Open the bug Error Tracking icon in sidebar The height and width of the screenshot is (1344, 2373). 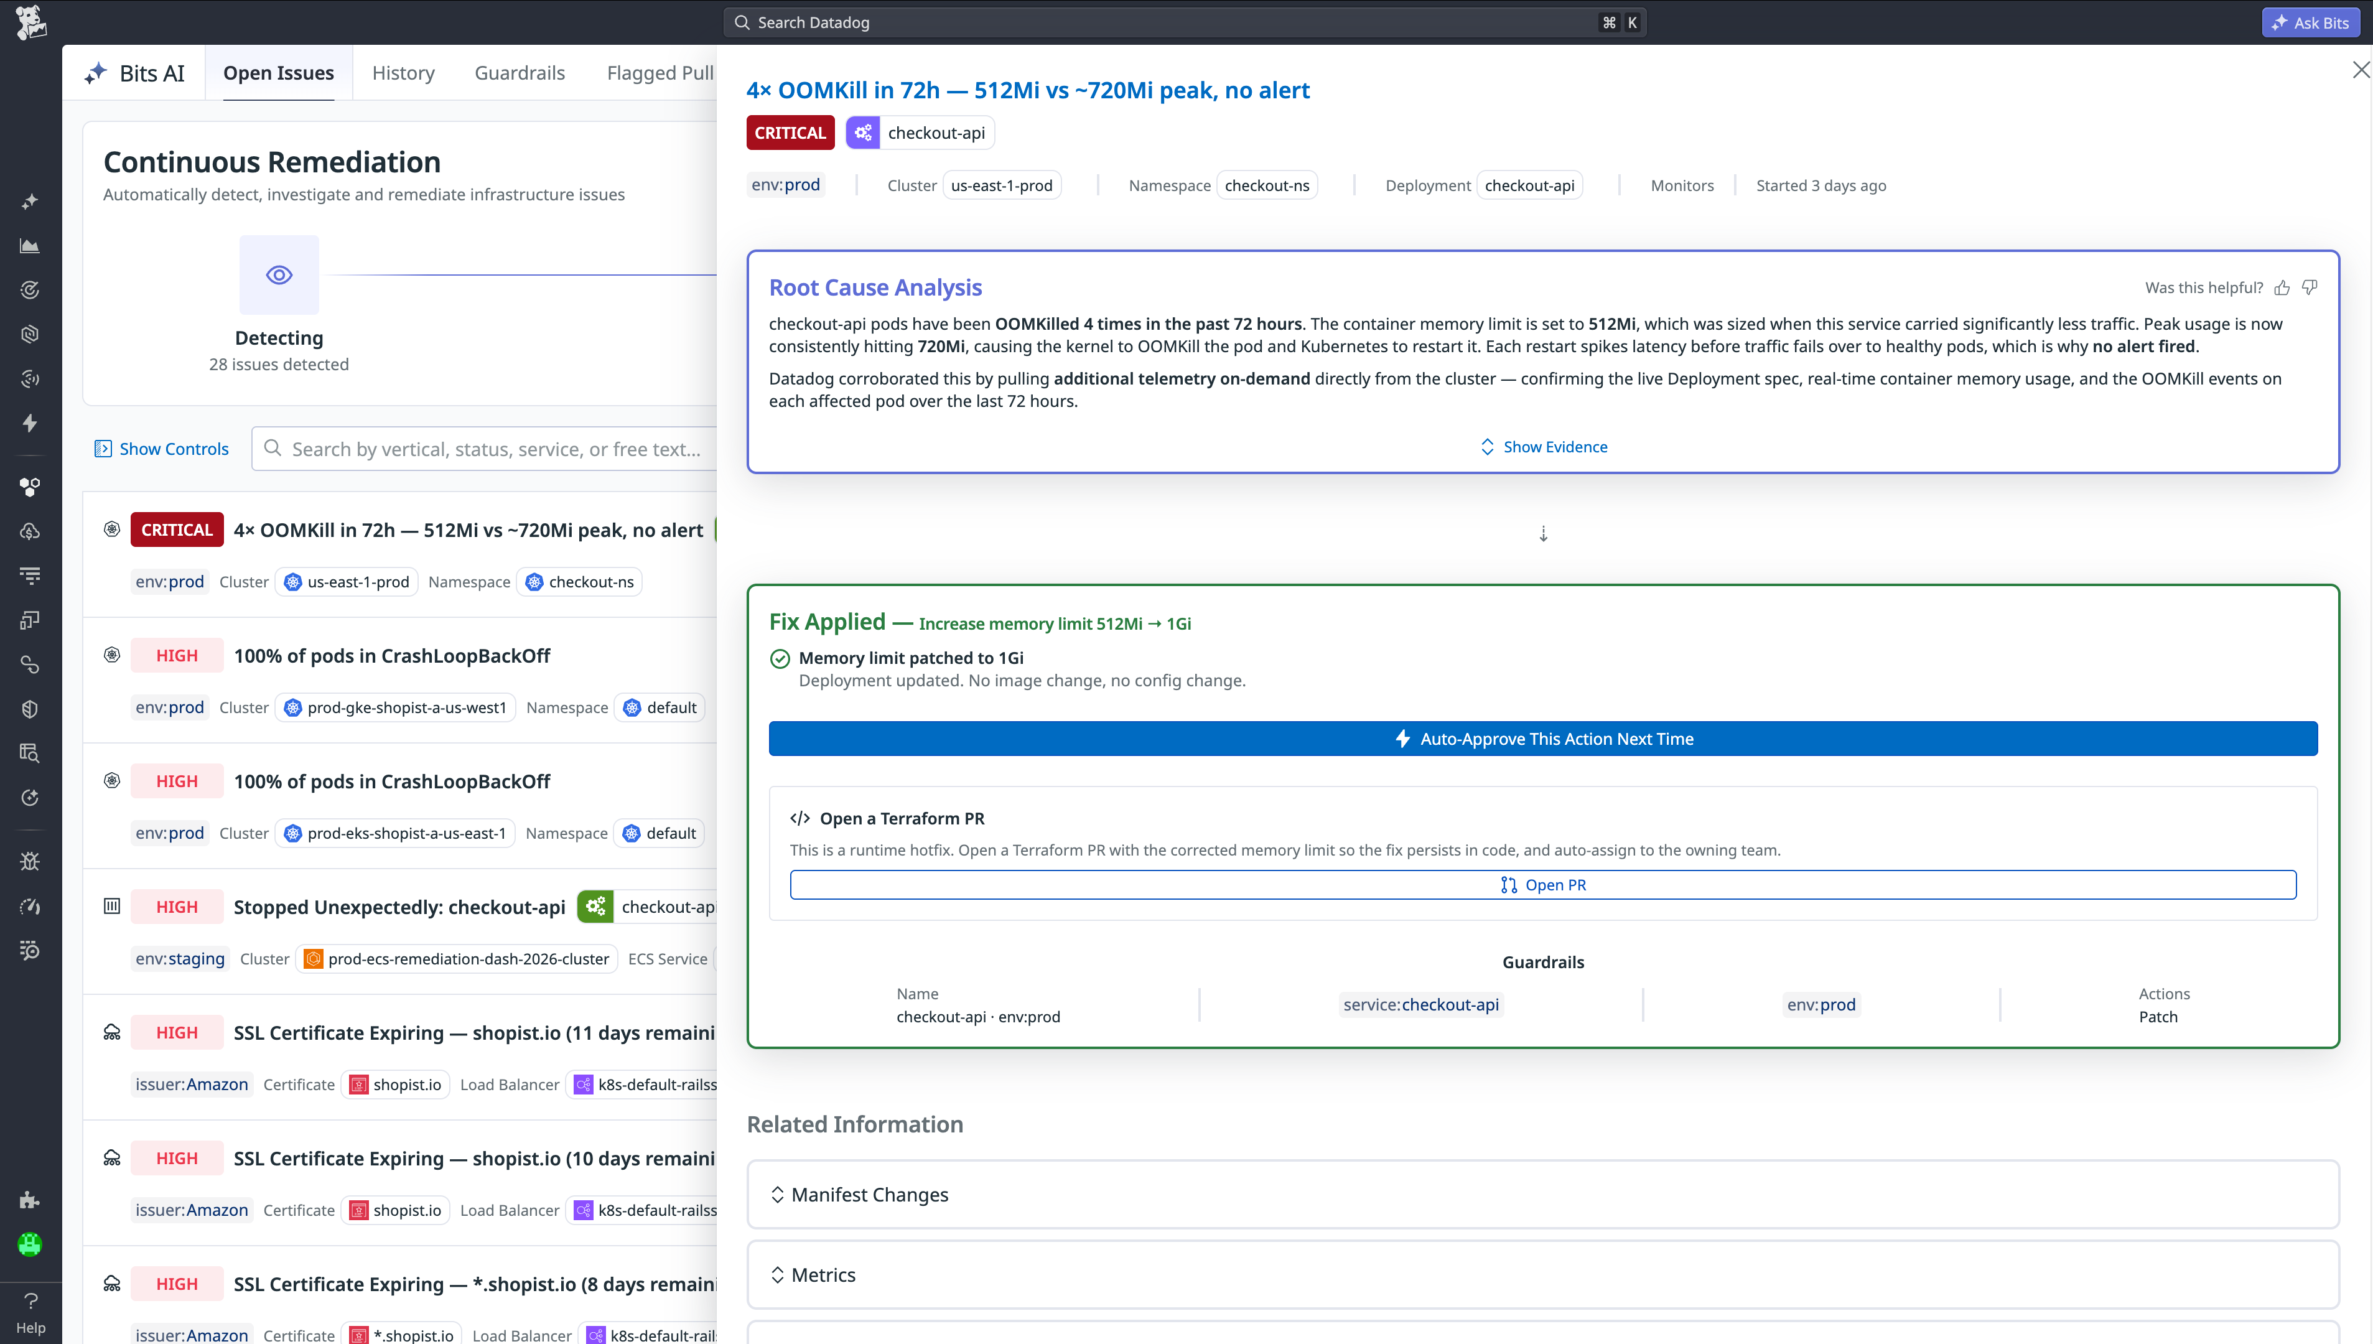click(x=29, y=861)
